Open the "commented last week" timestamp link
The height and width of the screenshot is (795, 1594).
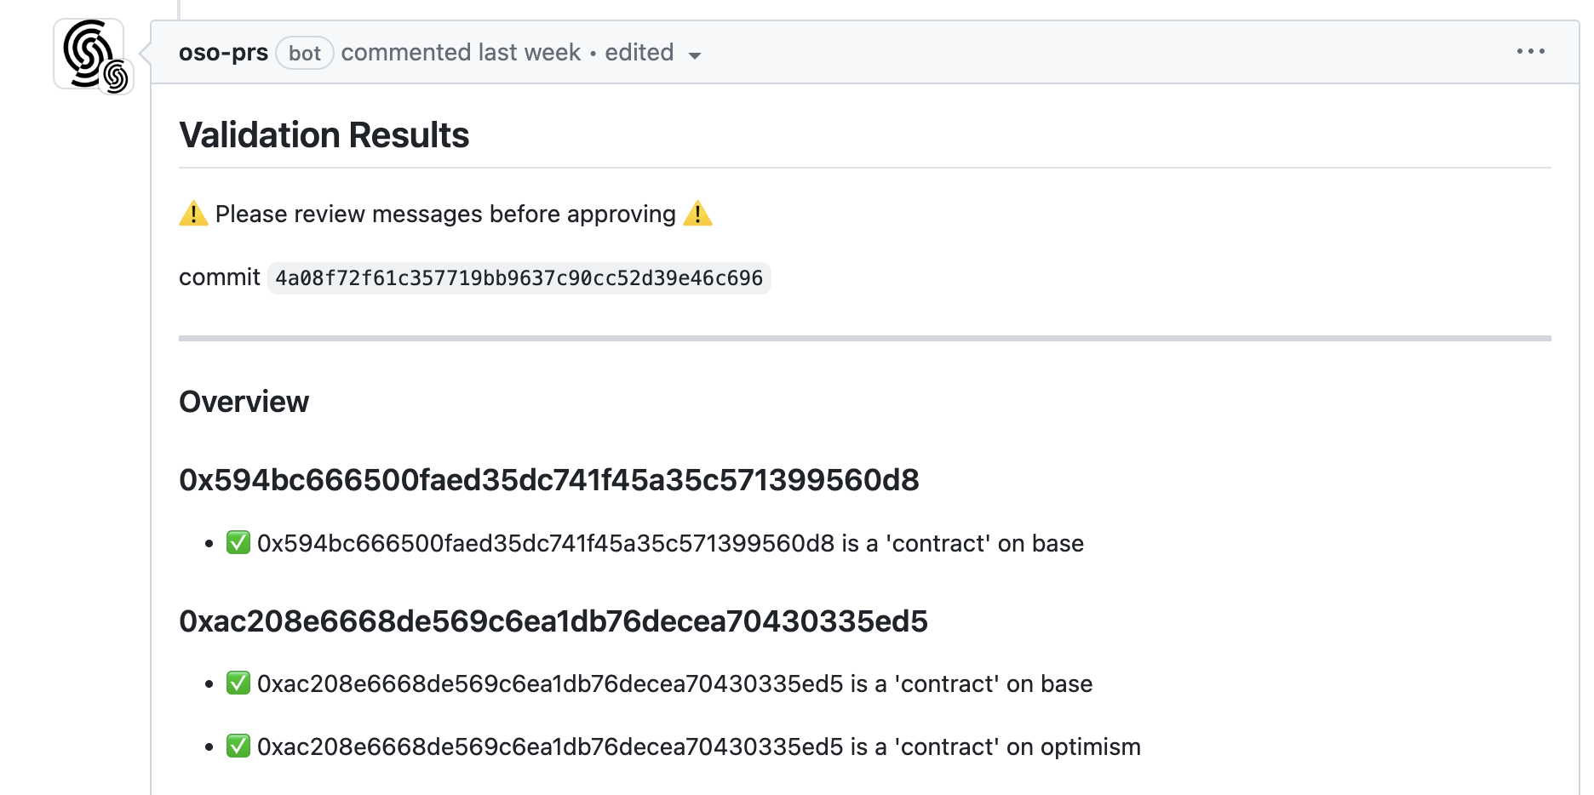461,53
